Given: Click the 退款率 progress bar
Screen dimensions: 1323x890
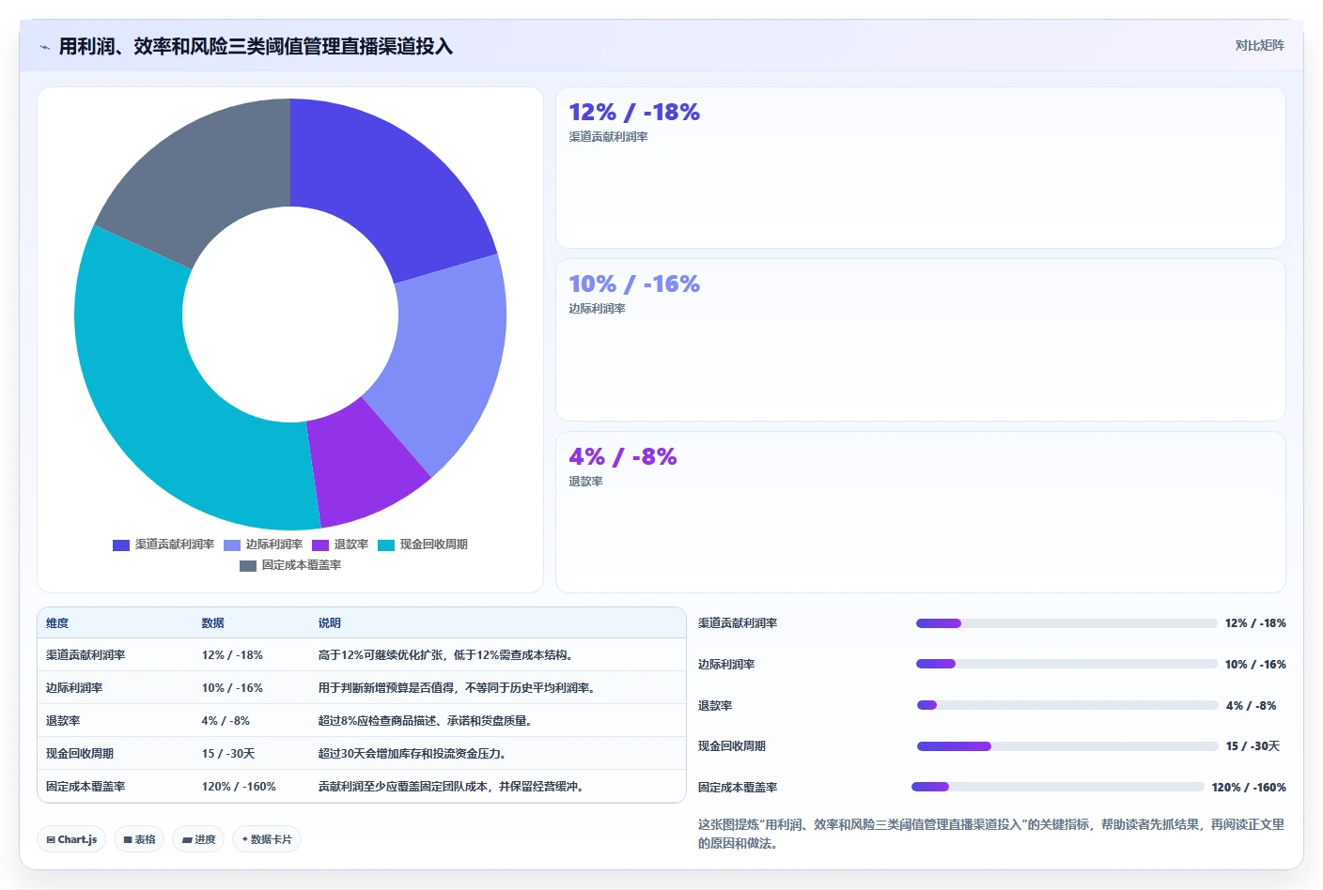Looking at the screenshot, I should [x=1067, y=705].
